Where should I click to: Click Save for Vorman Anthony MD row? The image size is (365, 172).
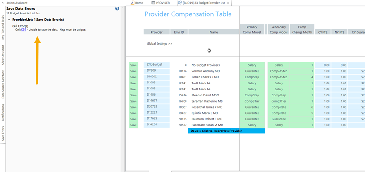133,71
